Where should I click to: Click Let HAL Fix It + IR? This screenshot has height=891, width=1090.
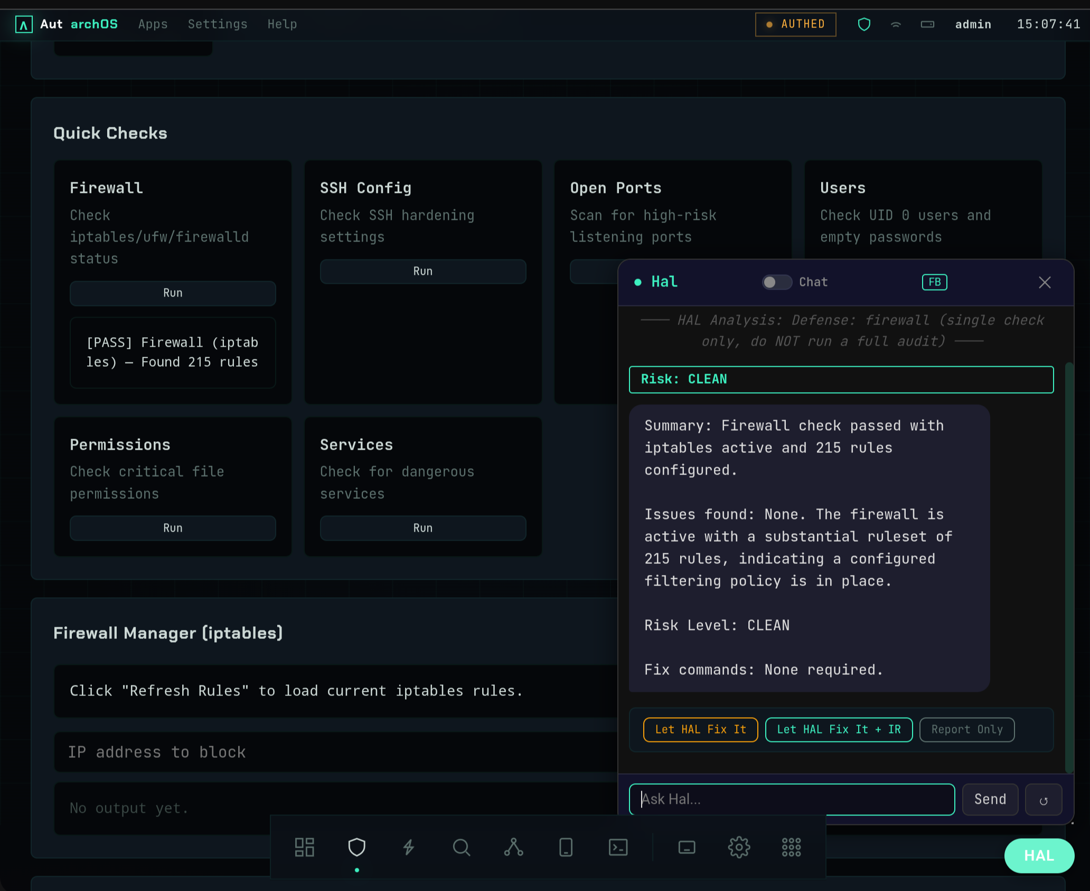[839, 730]
